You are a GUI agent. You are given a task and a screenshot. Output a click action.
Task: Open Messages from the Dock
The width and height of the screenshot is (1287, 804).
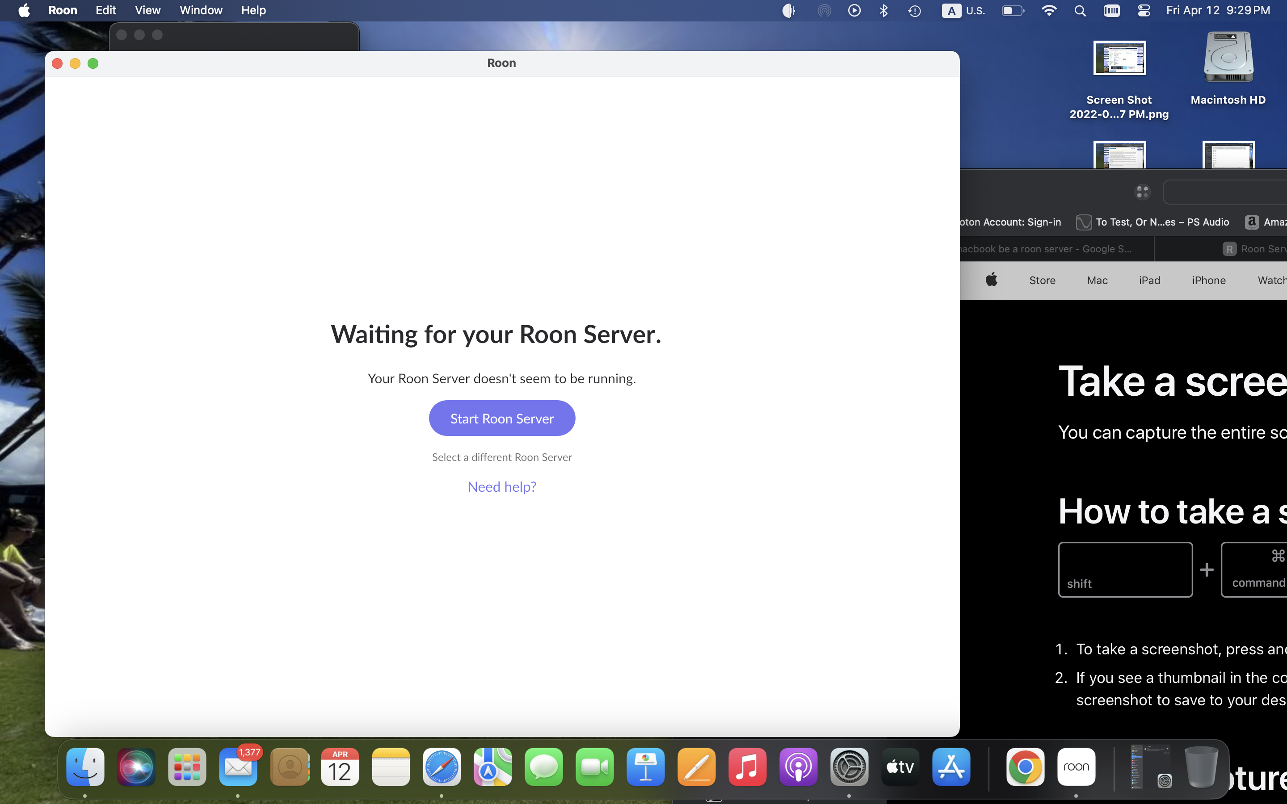pos(543,767)
